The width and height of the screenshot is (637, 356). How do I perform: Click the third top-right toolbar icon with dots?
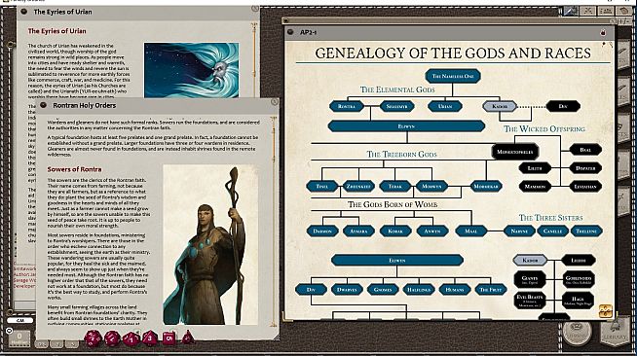tap(606, 12)
